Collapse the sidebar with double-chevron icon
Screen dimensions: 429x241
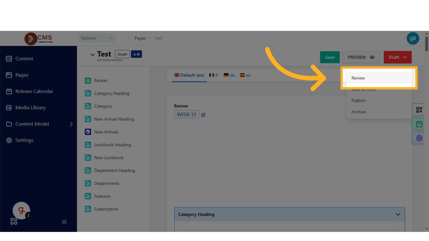(x=64, y=222)
